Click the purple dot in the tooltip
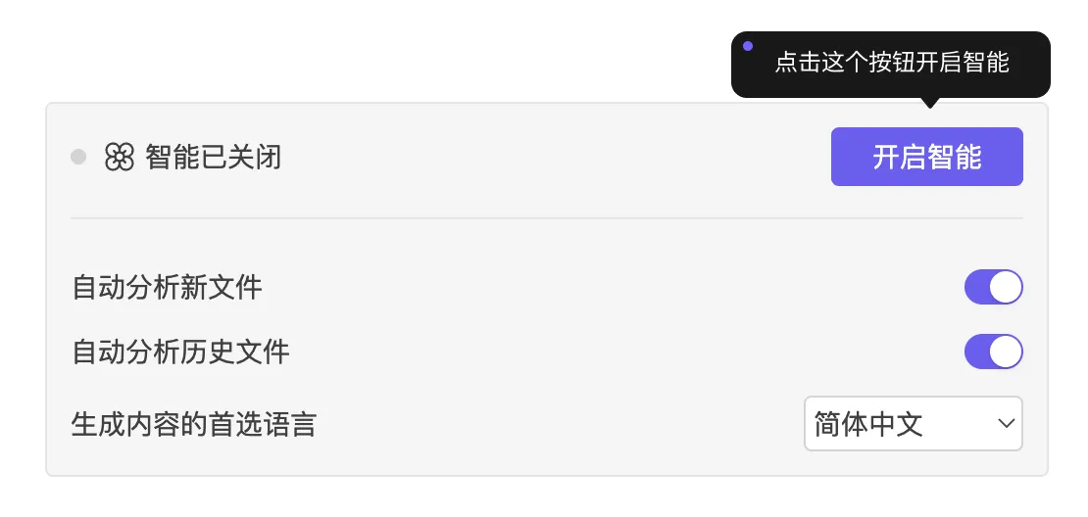This screenshot has width=1088, height=517. pos(748,46)
